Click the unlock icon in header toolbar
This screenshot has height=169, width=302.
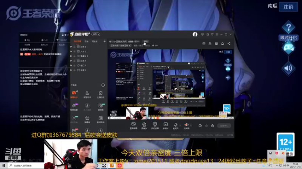[x=210, y=44]
